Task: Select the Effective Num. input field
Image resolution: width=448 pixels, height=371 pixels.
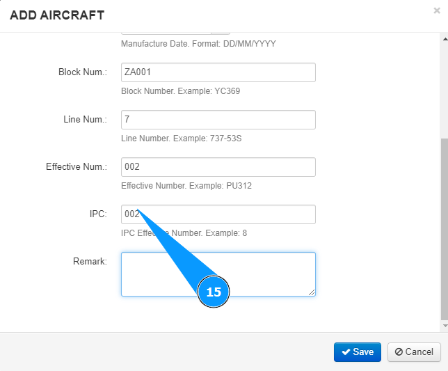Action: (x=218, y=167)
